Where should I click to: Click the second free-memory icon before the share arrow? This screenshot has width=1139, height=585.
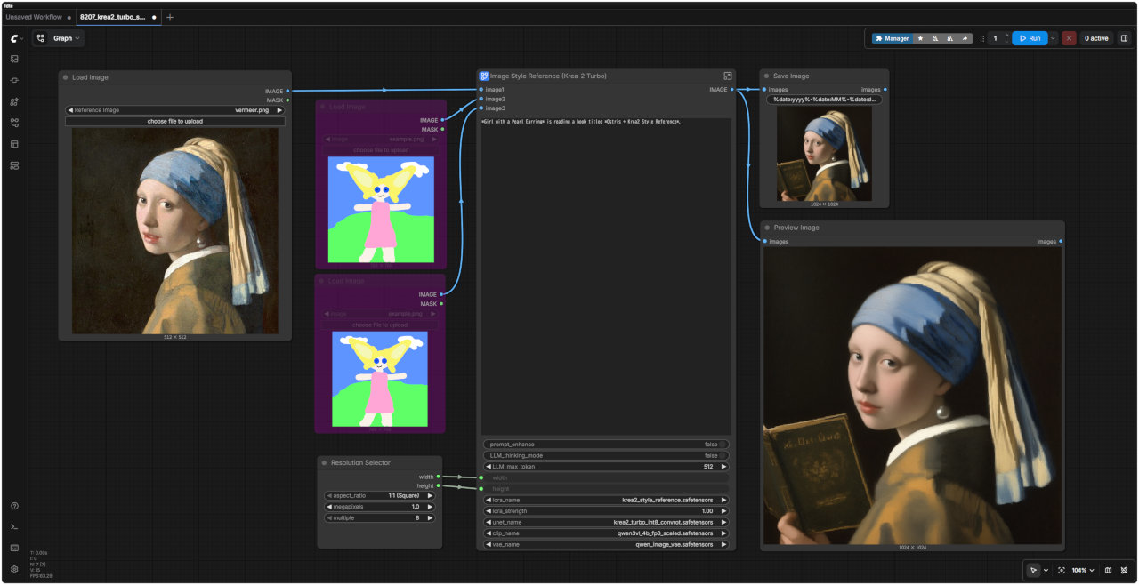click(950, 38)
